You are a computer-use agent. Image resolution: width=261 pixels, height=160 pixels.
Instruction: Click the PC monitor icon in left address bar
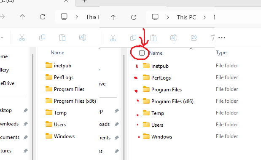[64, 17]
